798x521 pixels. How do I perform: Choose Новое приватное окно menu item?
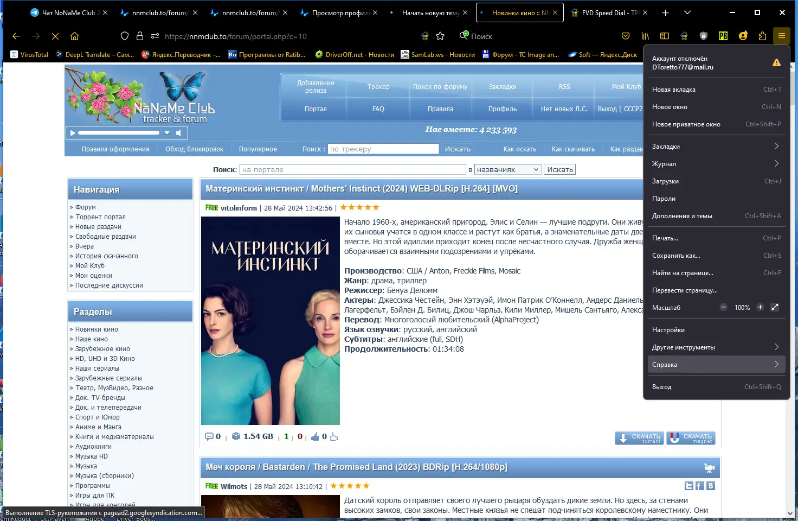point(716,124)
